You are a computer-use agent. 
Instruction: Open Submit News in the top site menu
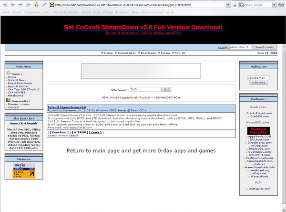127,53
